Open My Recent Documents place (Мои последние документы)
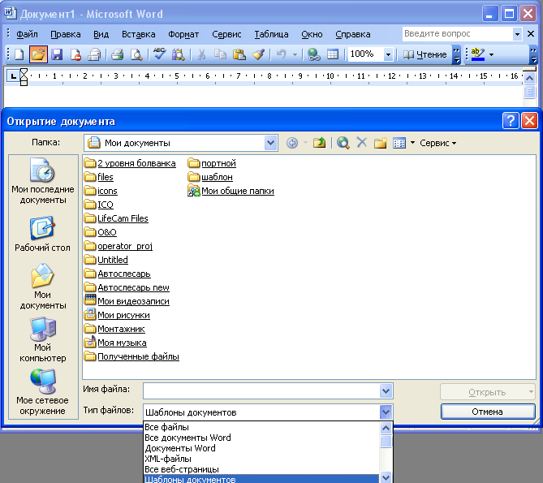 (x=42, y=181)
